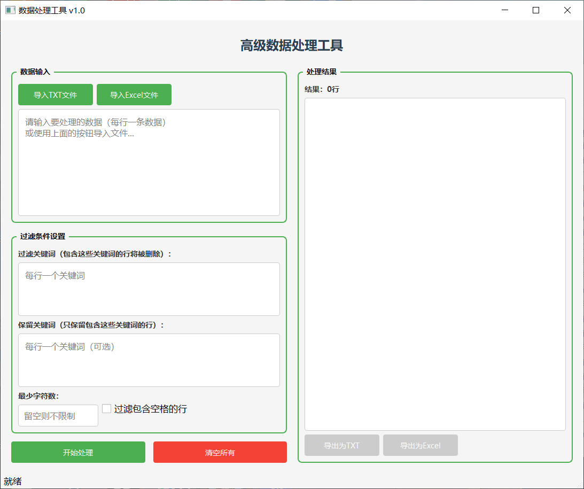Click the 过滤条件设置 group title
The width and height of the screenshot is (584, 489).
(43, 236)
